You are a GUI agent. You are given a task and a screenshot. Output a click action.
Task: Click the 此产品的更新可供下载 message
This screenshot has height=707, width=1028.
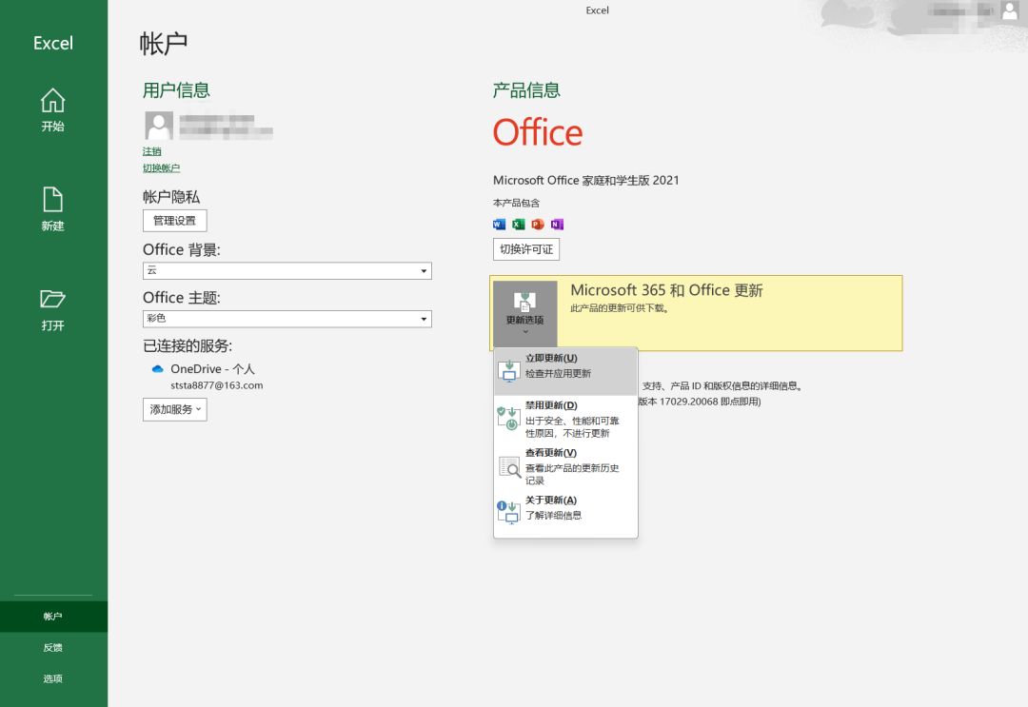tap(620, 308)
